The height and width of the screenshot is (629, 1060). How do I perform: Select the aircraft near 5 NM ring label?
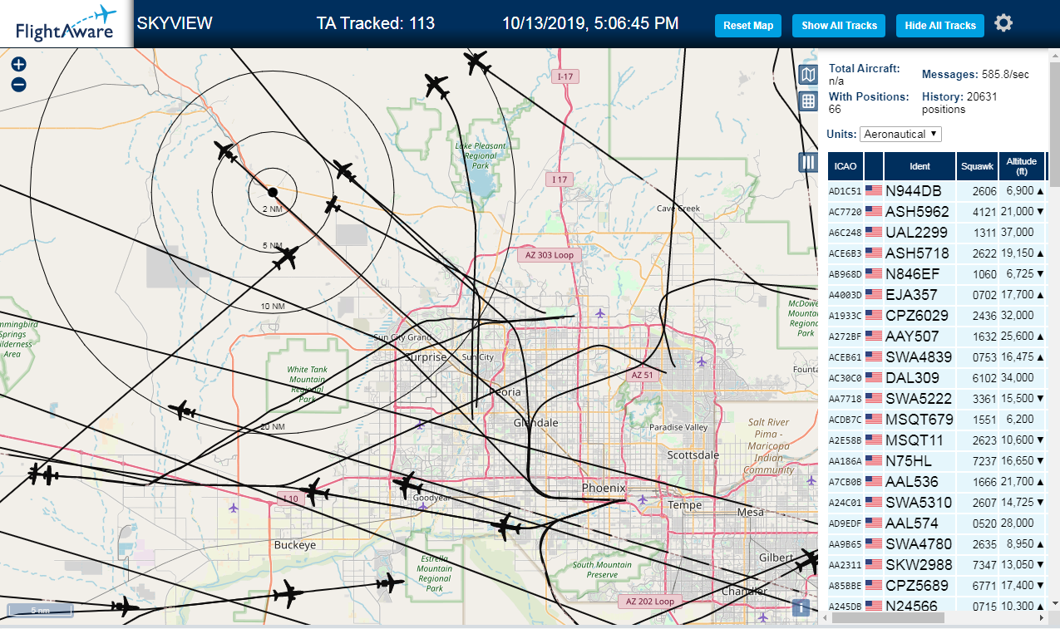pos(286,258)
